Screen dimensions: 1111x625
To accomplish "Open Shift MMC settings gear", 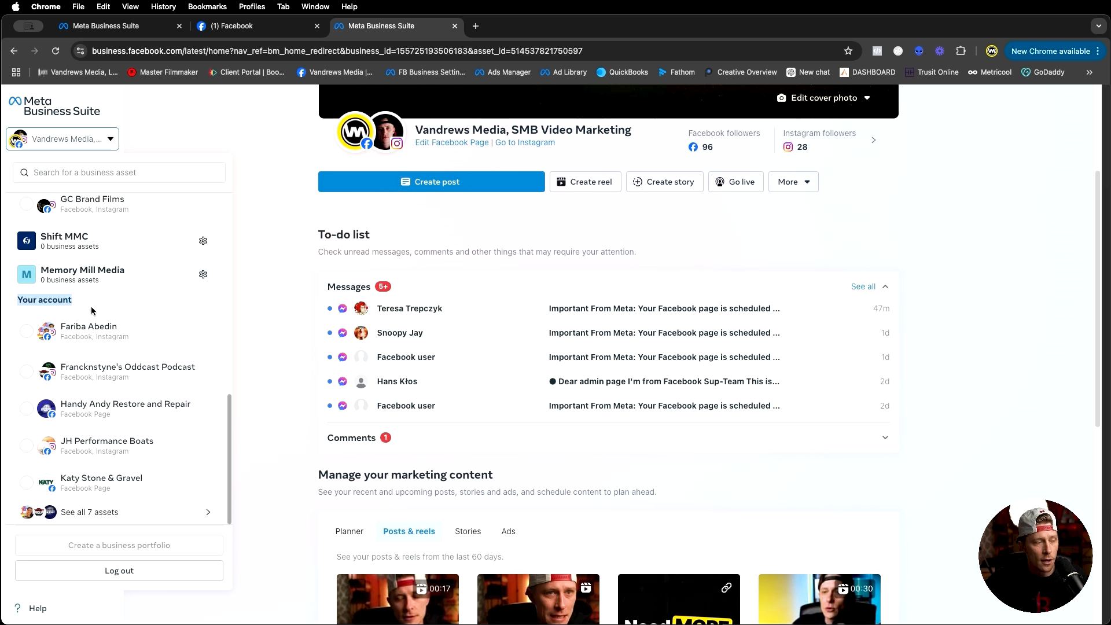I will point(203,241).
